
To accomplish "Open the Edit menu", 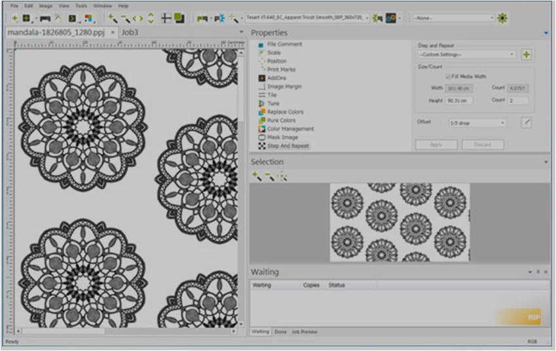I will [x=29, y=6].
